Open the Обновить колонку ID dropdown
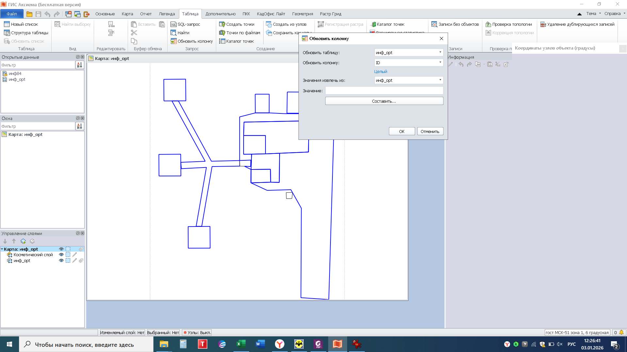 (x=440, y=63)
